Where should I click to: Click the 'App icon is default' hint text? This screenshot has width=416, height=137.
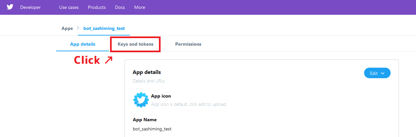189,104
